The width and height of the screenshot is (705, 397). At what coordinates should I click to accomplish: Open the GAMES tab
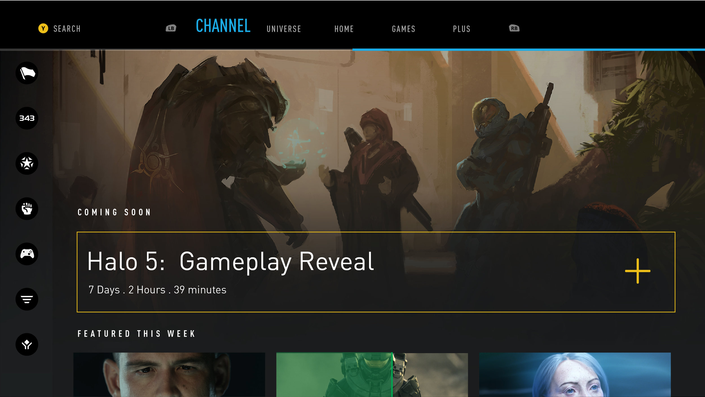click(404, 29)
